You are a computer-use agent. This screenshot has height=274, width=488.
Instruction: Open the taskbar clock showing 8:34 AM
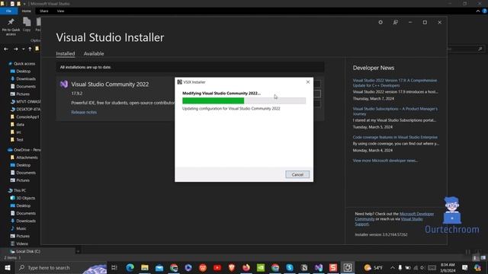tap(448, 267)
